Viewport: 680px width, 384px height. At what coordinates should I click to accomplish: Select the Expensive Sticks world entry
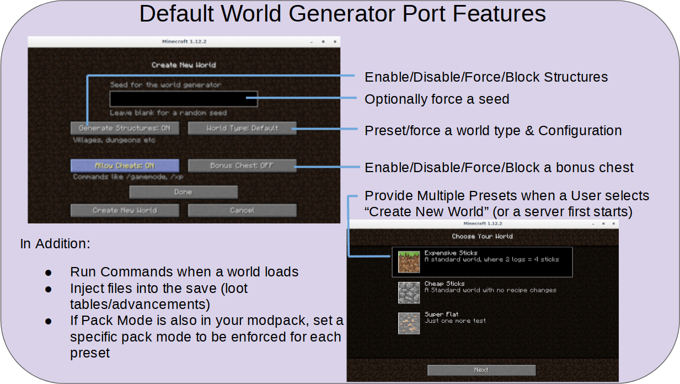pos(491,262)
